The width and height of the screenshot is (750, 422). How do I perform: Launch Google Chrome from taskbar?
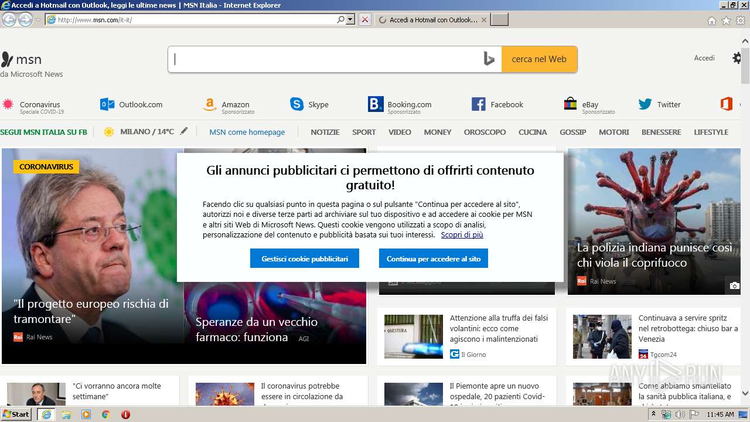105,414
